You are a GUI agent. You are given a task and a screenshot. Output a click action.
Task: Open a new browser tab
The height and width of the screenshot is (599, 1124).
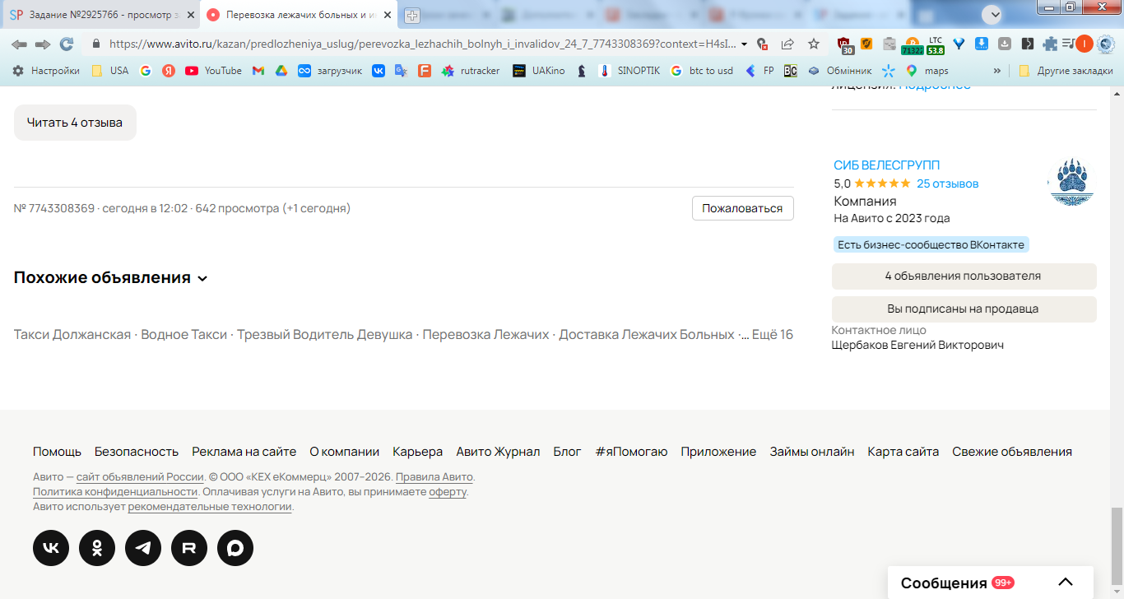(411, 15)
